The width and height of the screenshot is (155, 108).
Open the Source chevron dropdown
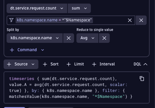(33, 64)
